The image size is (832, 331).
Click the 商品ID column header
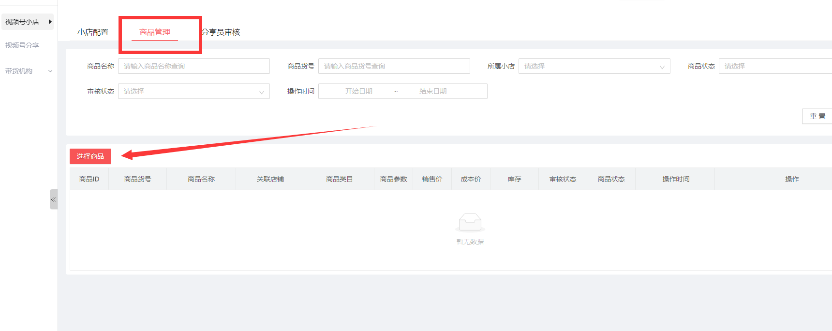coord(89,179)
